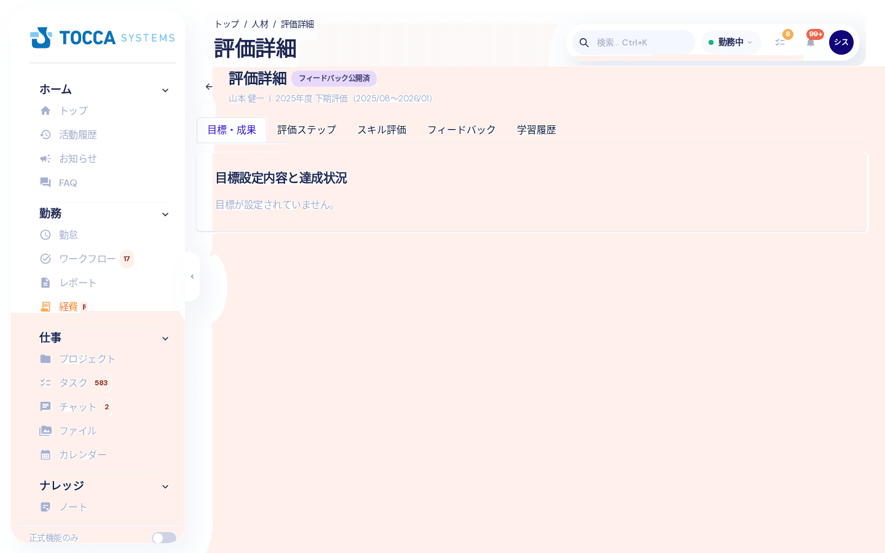Switch to フィードバック tab

coord(462,130)
